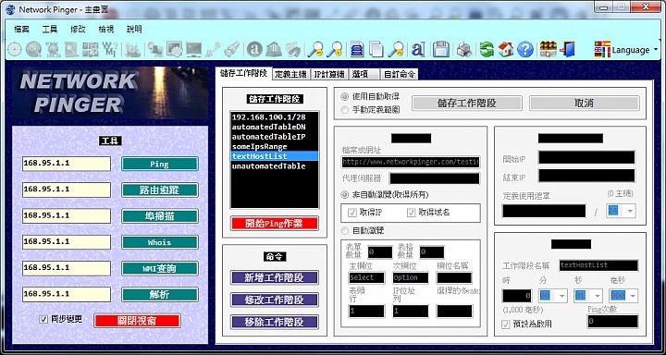This screenshot has width=666, height=355.
Task: Click the binoculars toolbar icon
Action: pos(293,50)
